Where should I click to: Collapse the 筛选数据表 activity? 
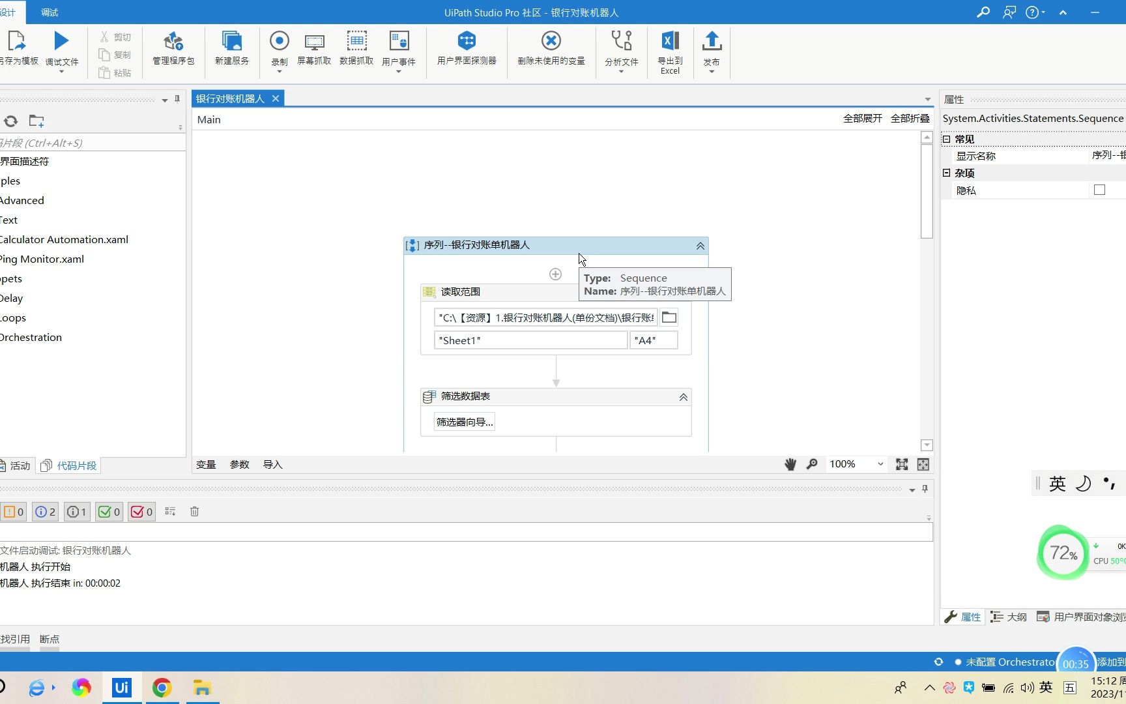683,397
